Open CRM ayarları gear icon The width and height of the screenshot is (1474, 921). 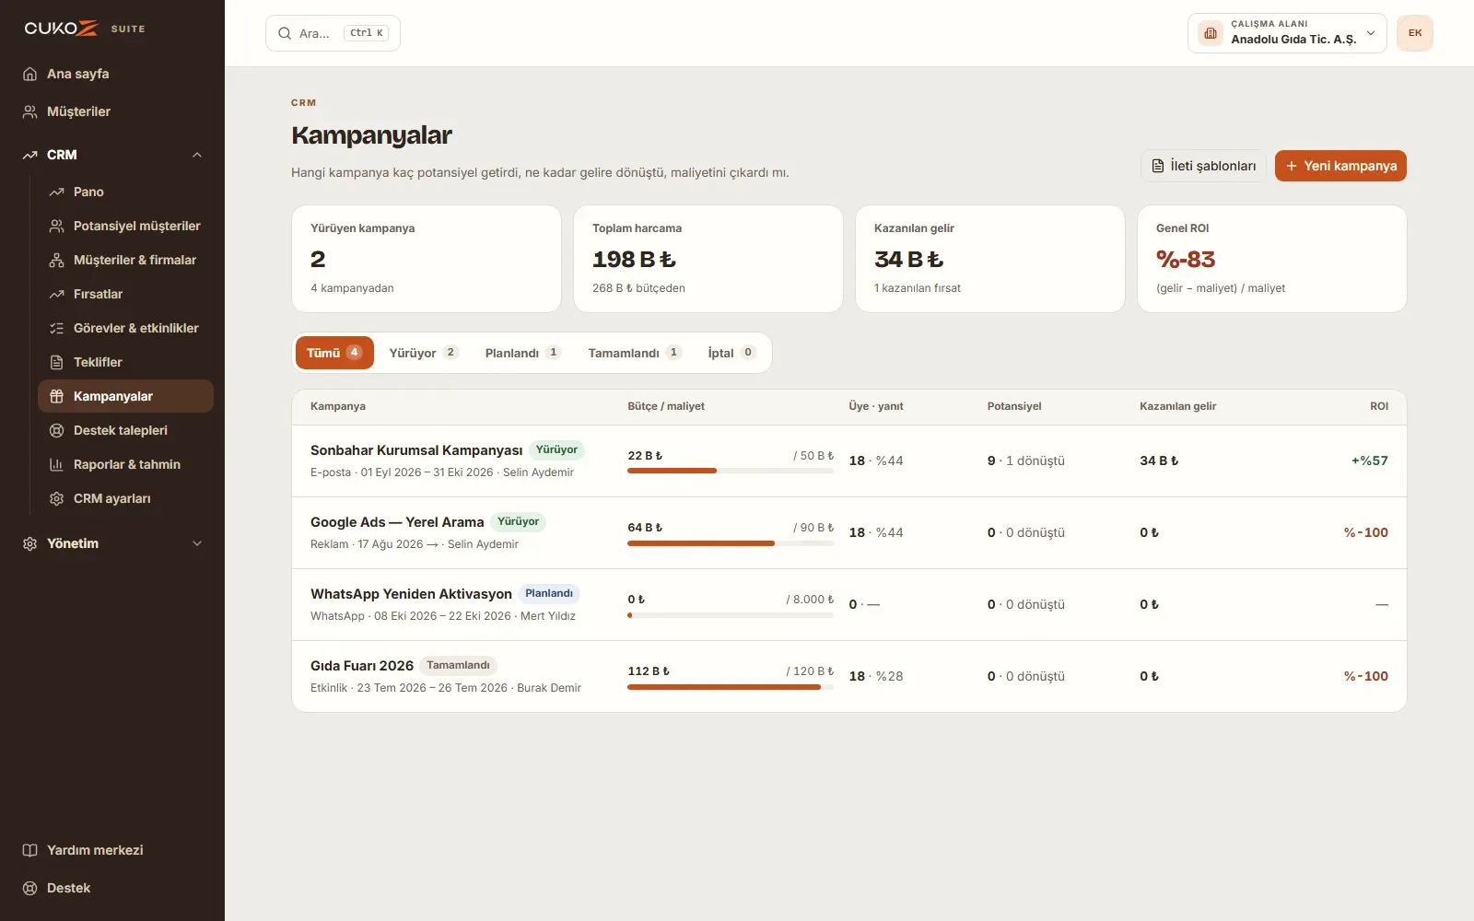click(56, 498)
